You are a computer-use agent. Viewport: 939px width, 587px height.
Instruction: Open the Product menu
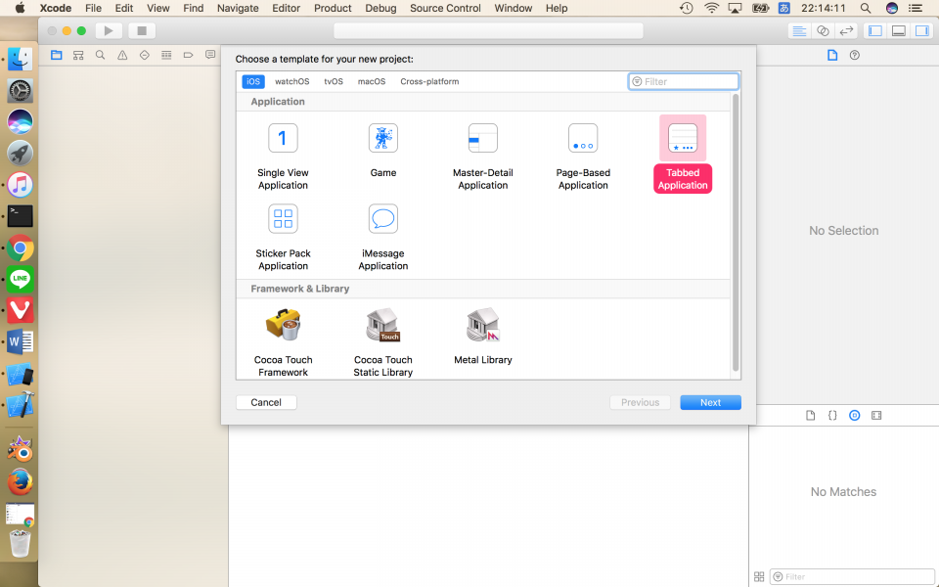tap(333, 8)
